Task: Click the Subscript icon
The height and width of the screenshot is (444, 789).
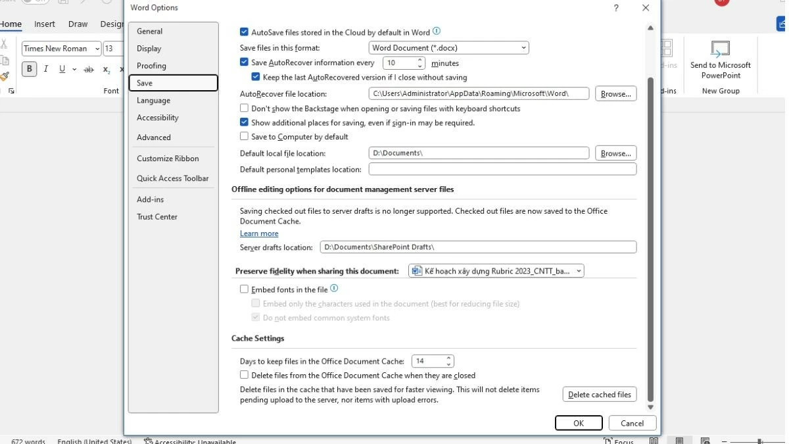Action: [x=107, y=70]
